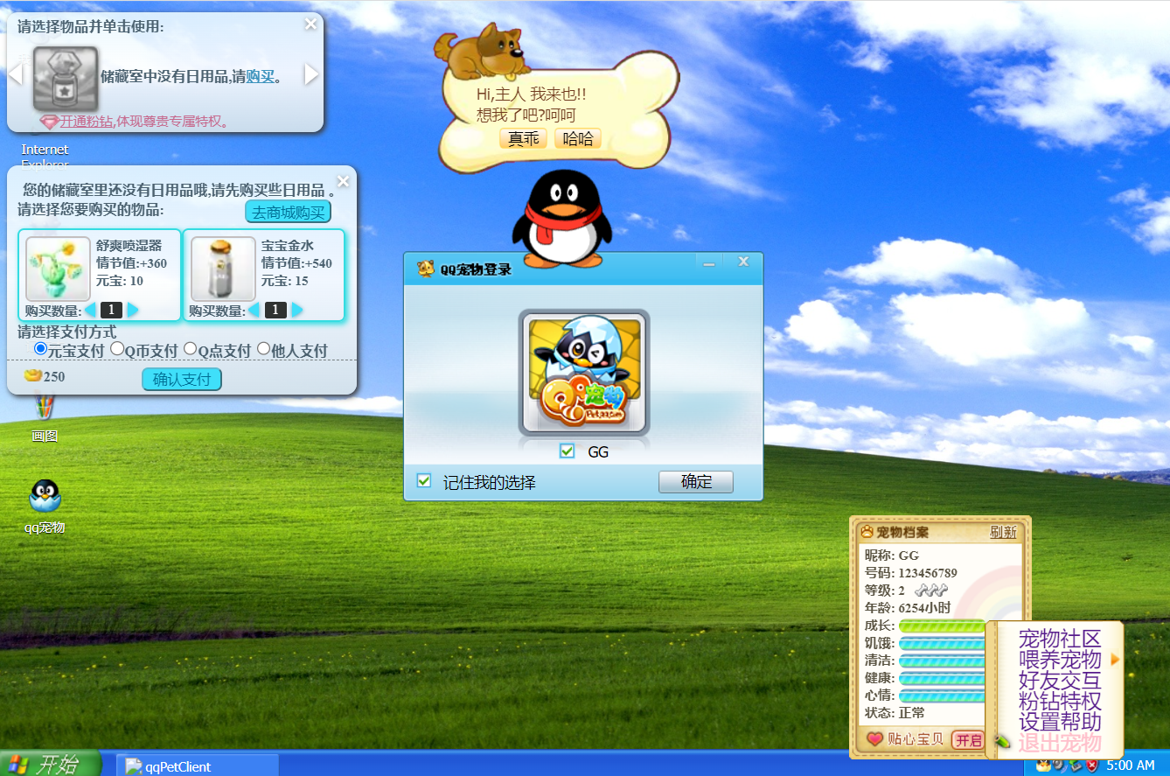The width and height of the screenshot is (1170, 776).
Task: Click the 饥饿 progress bar
Action: (943, 643)
